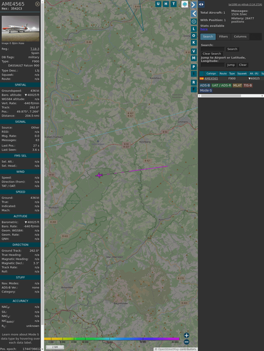Click the ADS-B legend chip
The width and height of the screenshot is (264, 351).
[x=205, y=86]
